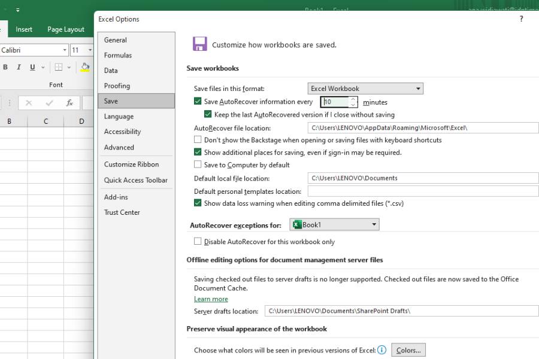The width and height of the screenshot is (539, 359).
Task: Apply cell borders icon
Action: (59, 67)
